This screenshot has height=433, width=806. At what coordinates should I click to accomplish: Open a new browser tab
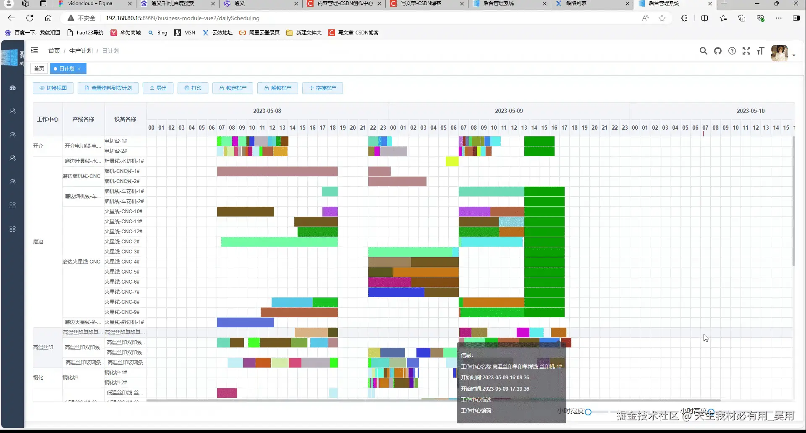[x=724, y=3]
